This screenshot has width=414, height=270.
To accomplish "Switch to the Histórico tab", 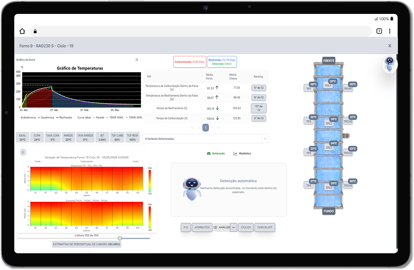I will click(x=242, y=153).
